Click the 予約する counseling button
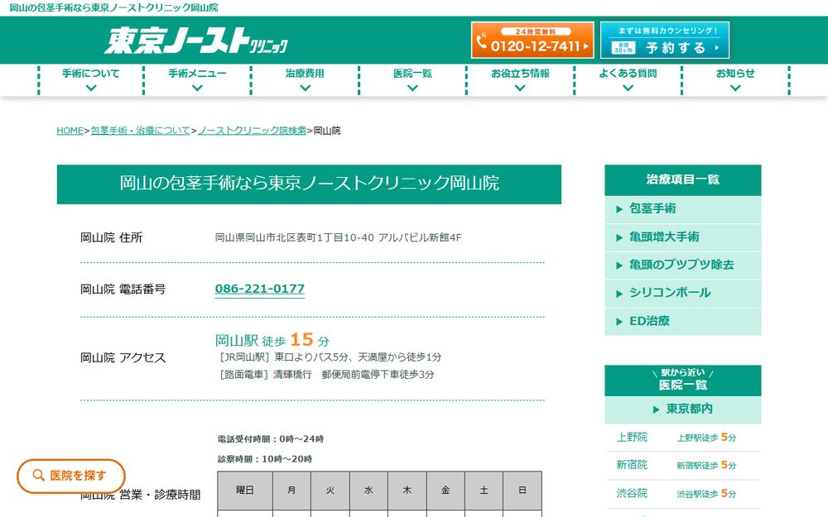The image size is (828, 517). tap(665, 40)
